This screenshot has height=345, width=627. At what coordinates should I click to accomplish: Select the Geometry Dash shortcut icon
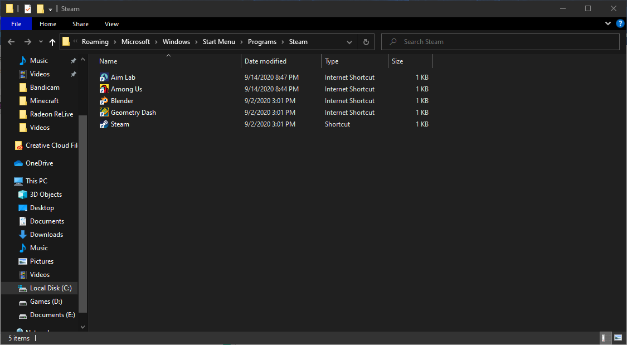(x=104, y=113)
